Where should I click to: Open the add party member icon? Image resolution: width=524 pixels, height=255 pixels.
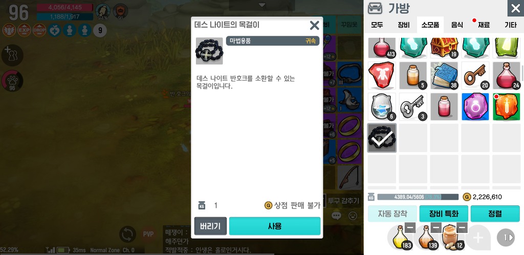pos(12,55)
